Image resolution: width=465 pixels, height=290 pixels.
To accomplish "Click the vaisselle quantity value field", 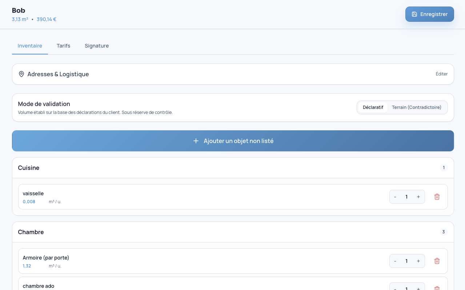I will pos(406,197).
